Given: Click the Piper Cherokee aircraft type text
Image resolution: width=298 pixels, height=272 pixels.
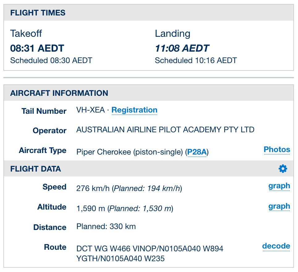Looking at the screenshot, I should click(130, 152).
